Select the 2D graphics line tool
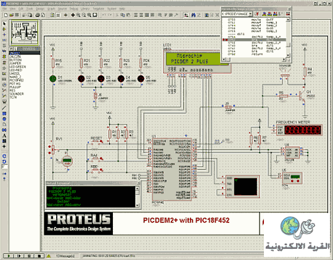The width and height of the screenshot is (333, 260). coord(4,108)
